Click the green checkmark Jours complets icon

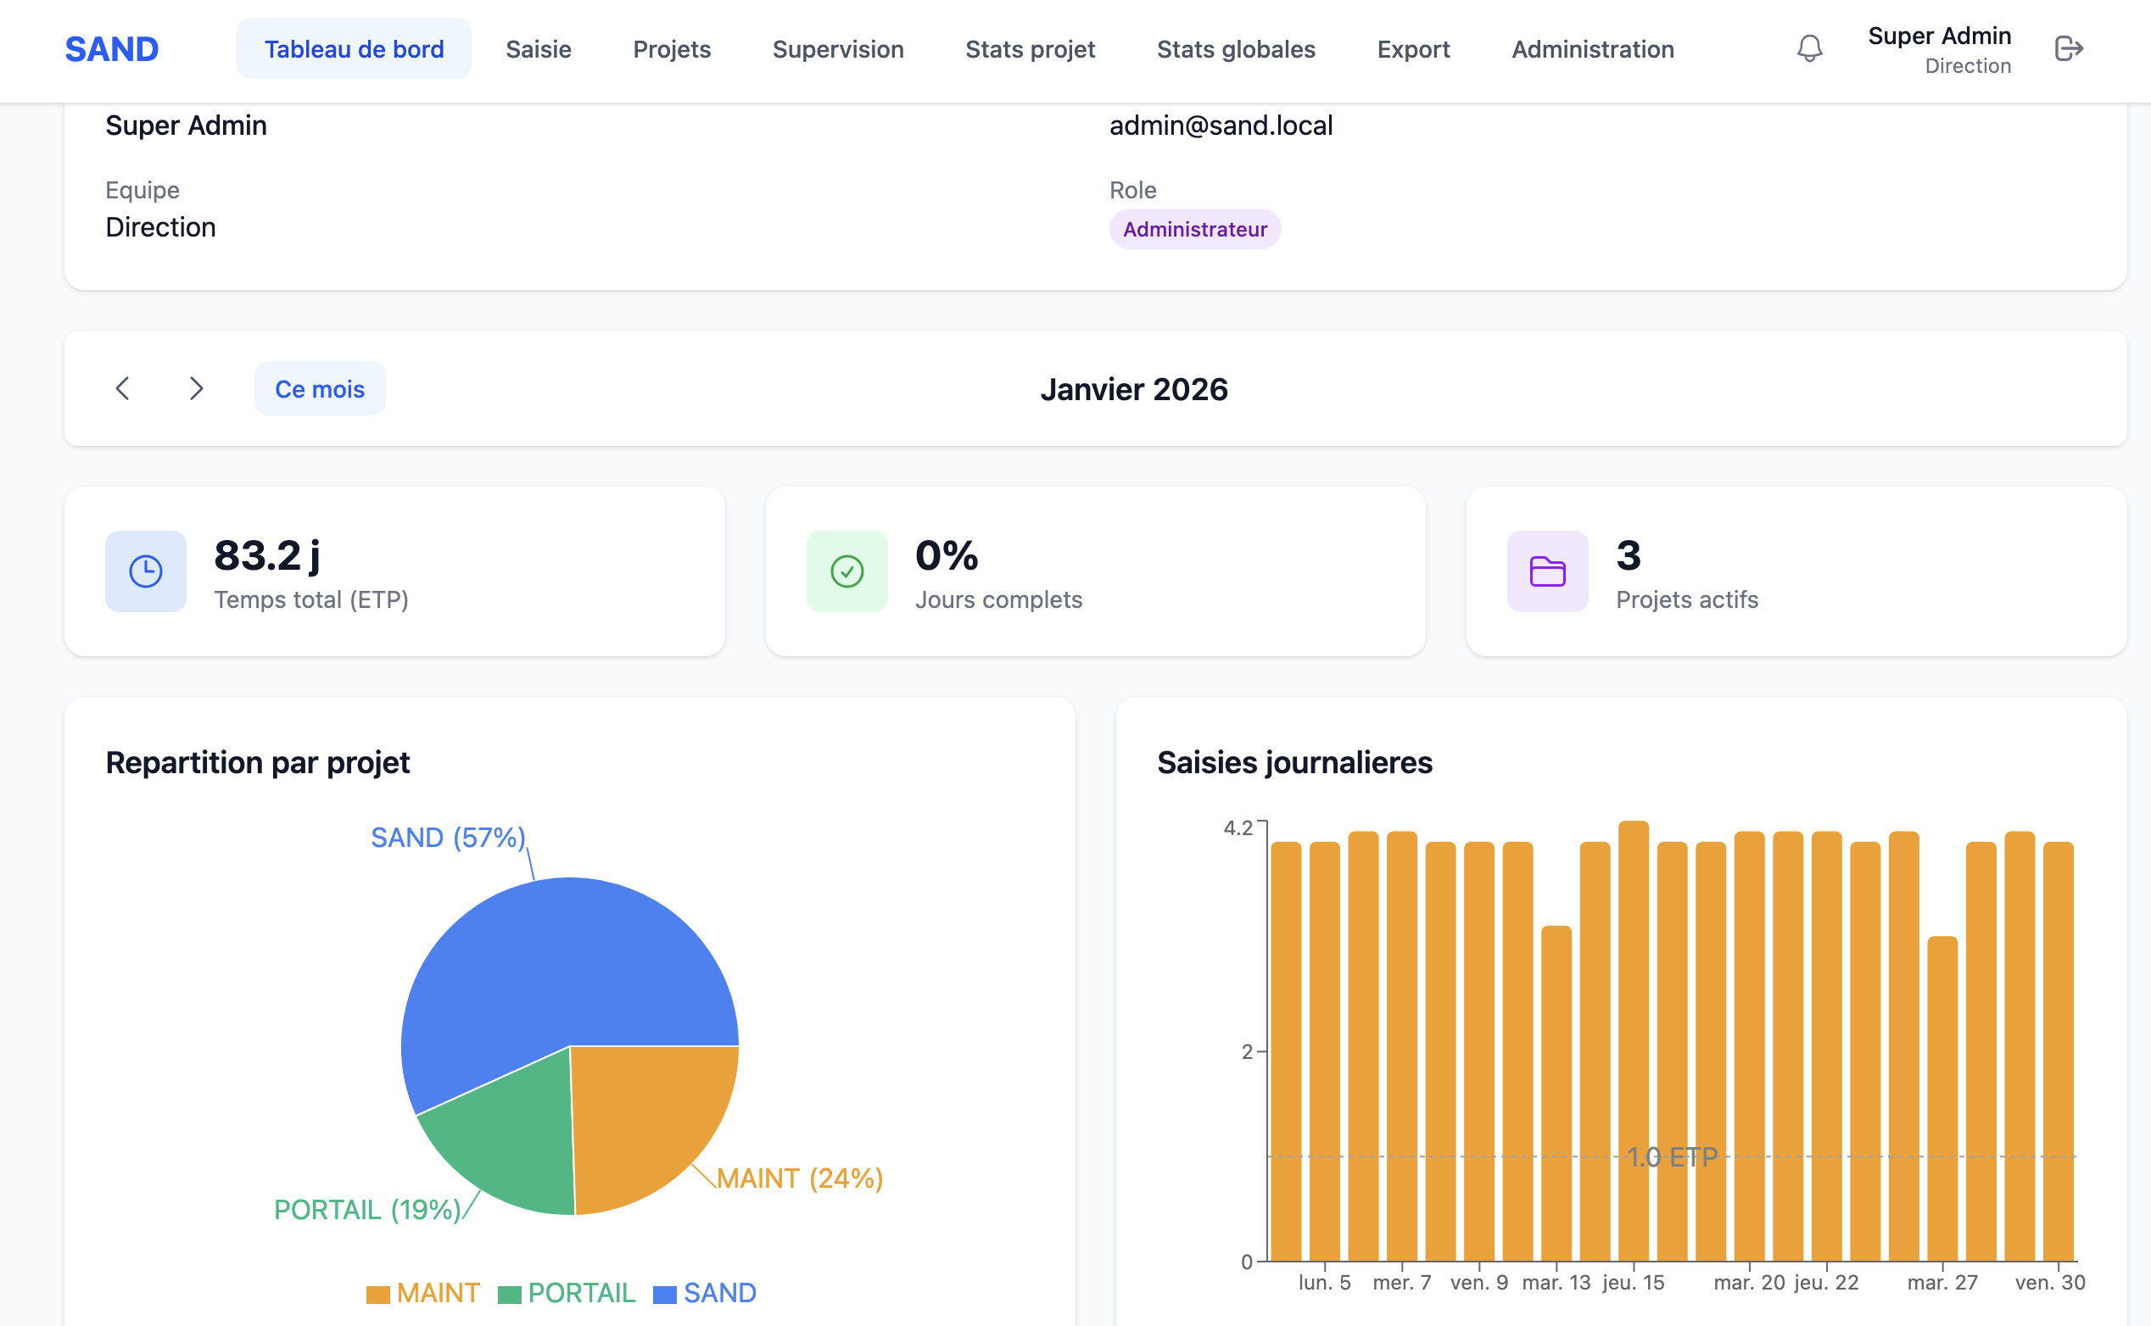tap(846, 571)
